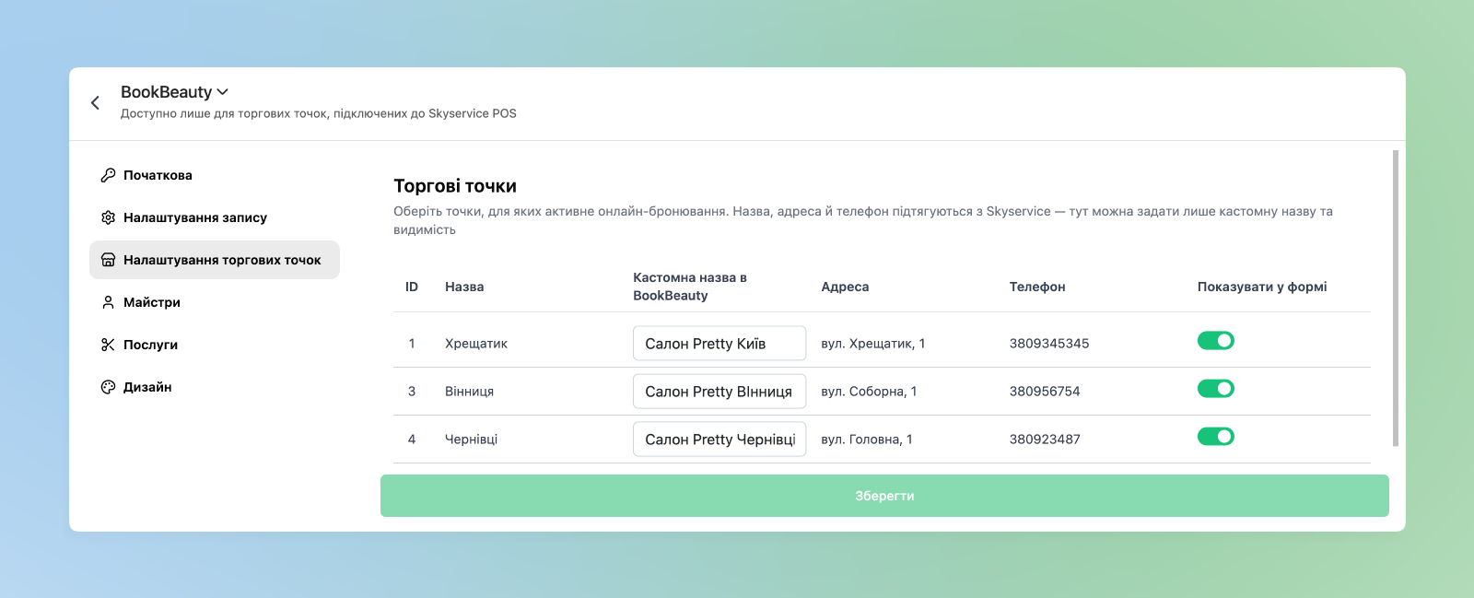Click phone number 380956754

pyautogui.click(x=1045, y=392)
